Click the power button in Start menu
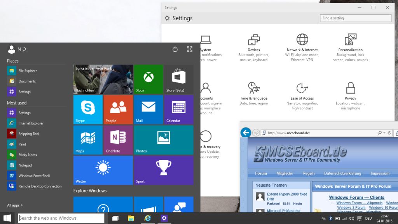Viewport: 398px width, 224px height. click(x=175, y=49)
